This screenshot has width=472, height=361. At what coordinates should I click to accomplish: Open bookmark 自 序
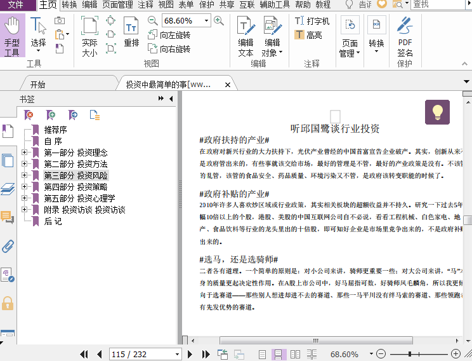tap(53, 141)
